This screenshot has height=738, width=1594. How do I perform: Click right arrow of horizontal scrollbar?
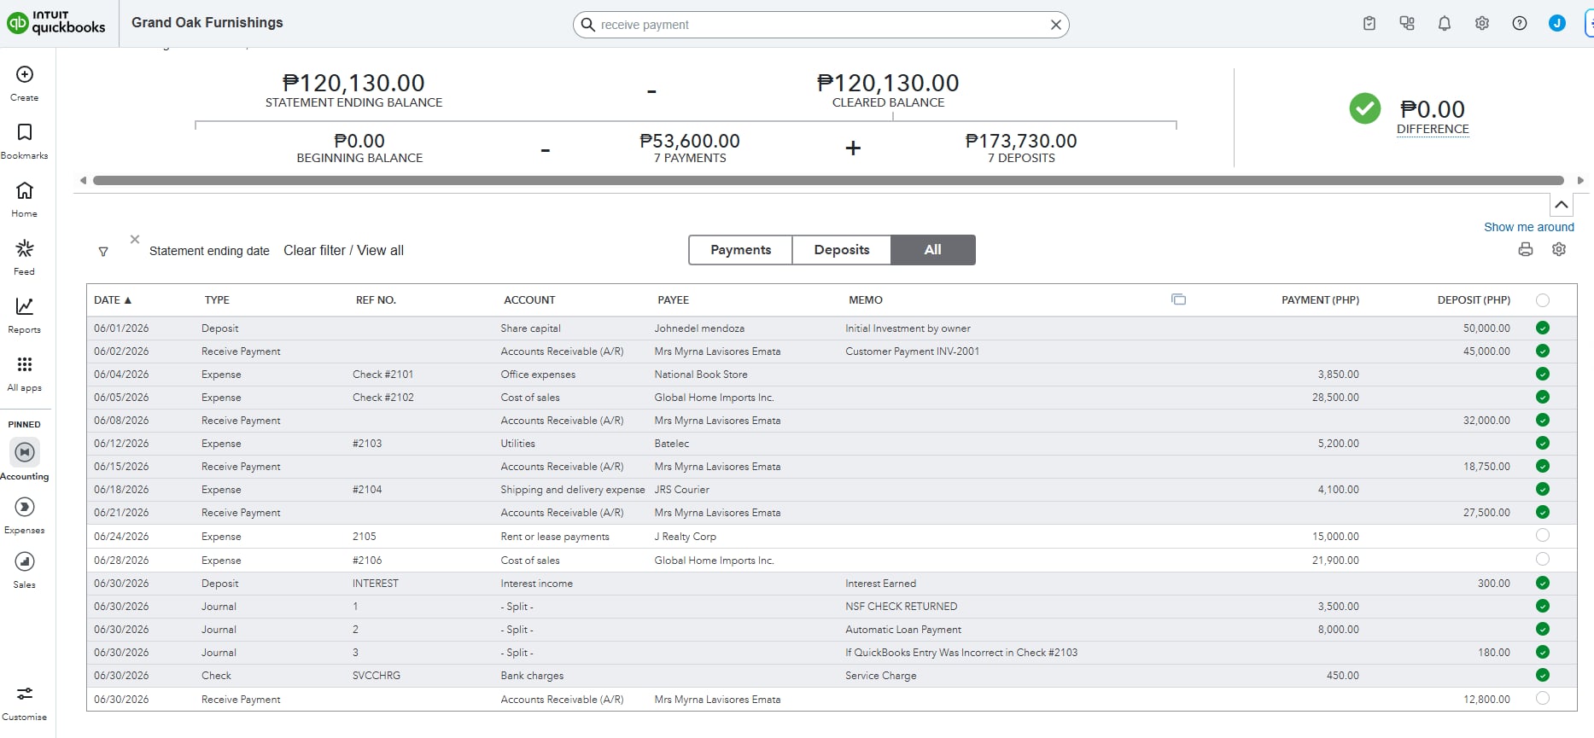(1580, 180)
